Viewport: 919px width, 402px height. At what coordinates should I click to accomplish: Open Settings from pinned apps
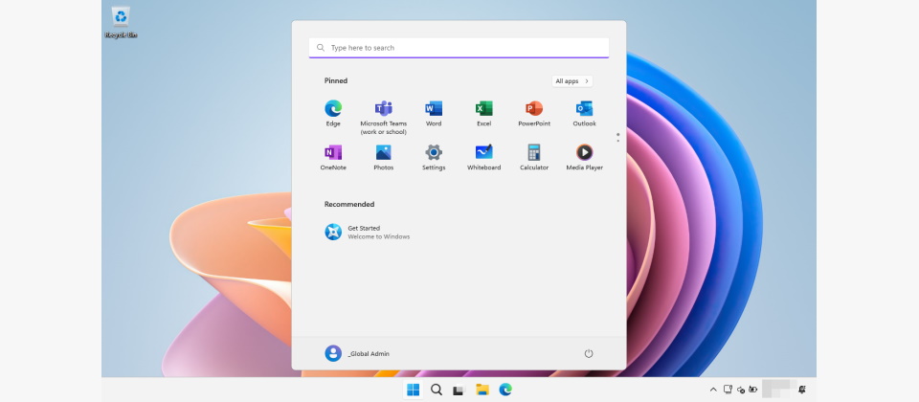pos(434,152)
